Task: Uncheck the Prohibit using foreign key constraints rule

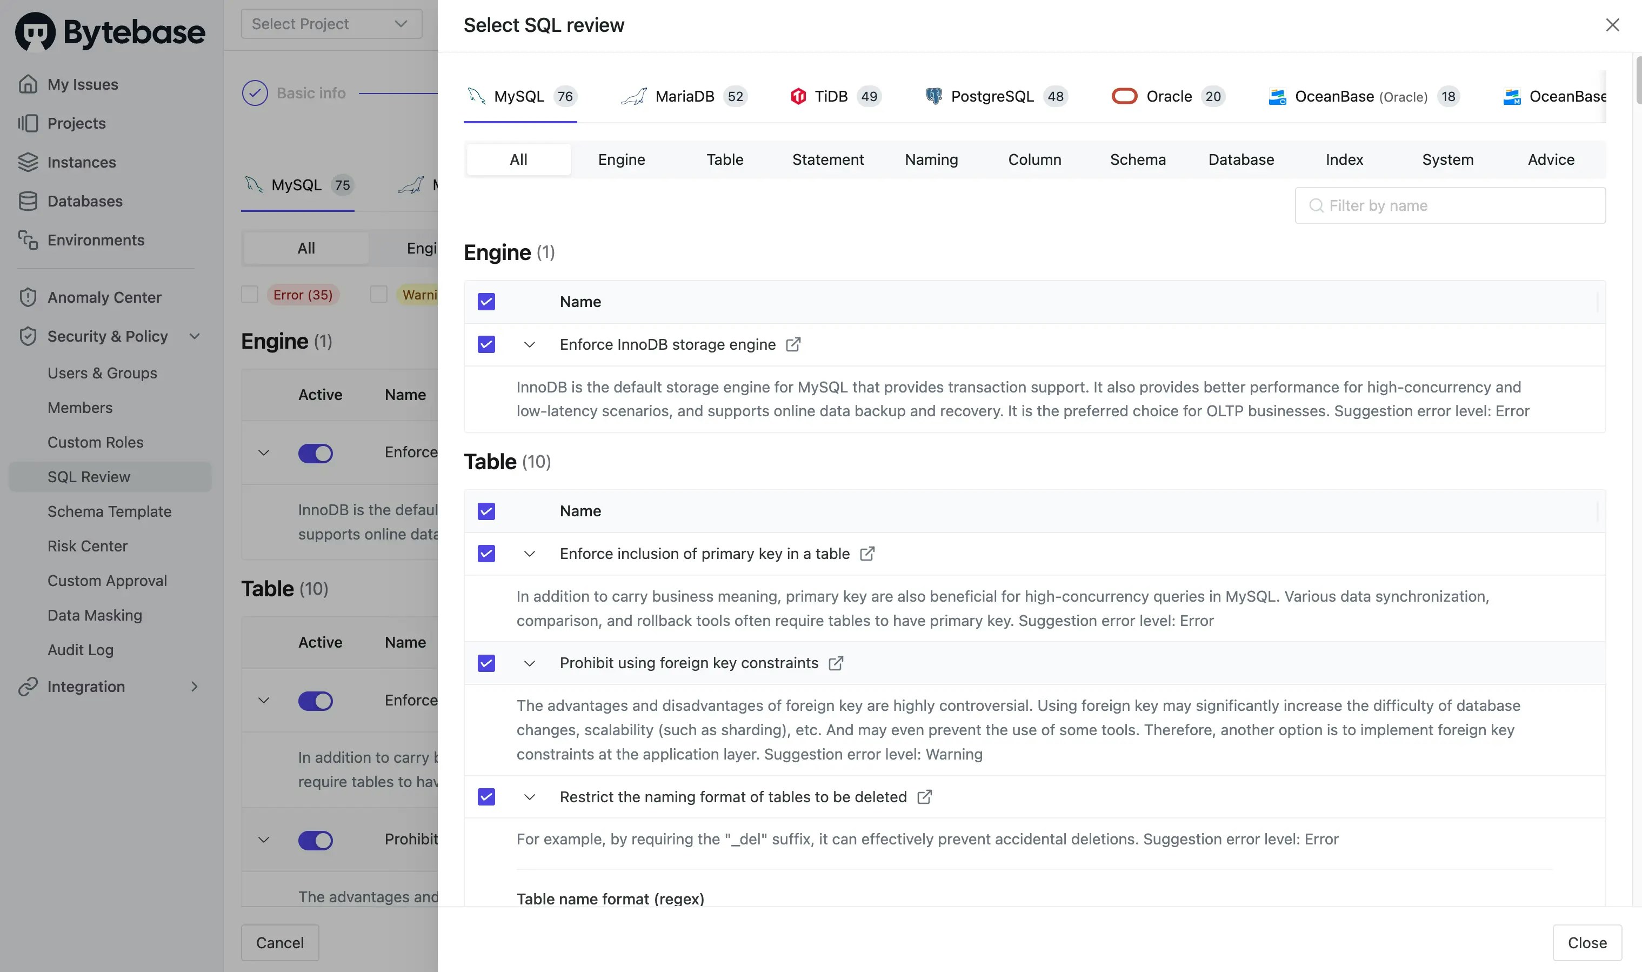Action: tap(486, 663)
